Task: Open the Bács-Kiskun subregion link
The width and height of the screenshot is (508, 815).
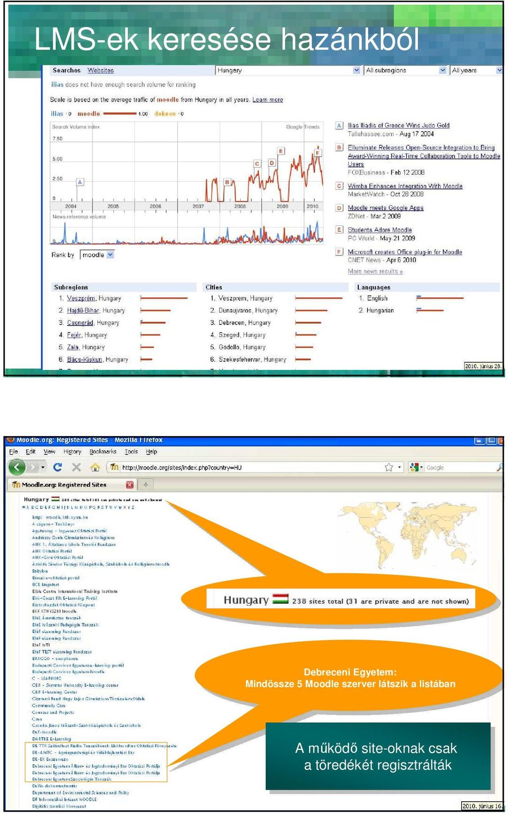Action: 84,359
